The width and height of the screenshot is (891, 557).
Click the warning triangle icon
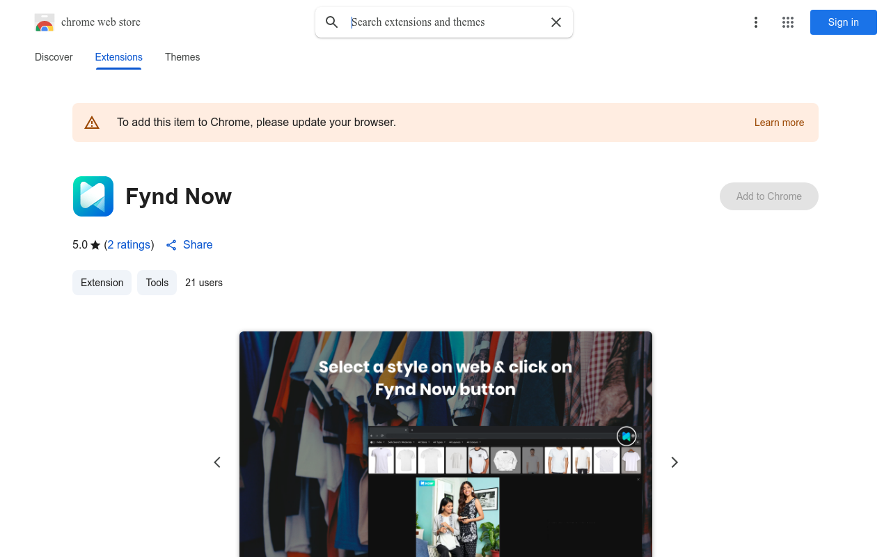click(92, 123)
